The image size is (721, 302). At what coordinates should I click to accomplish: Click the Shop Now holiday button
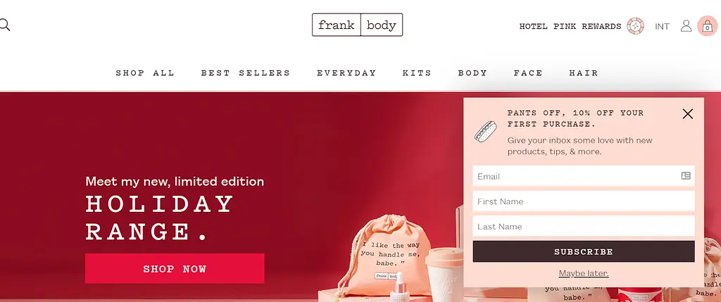click(175, 268)
